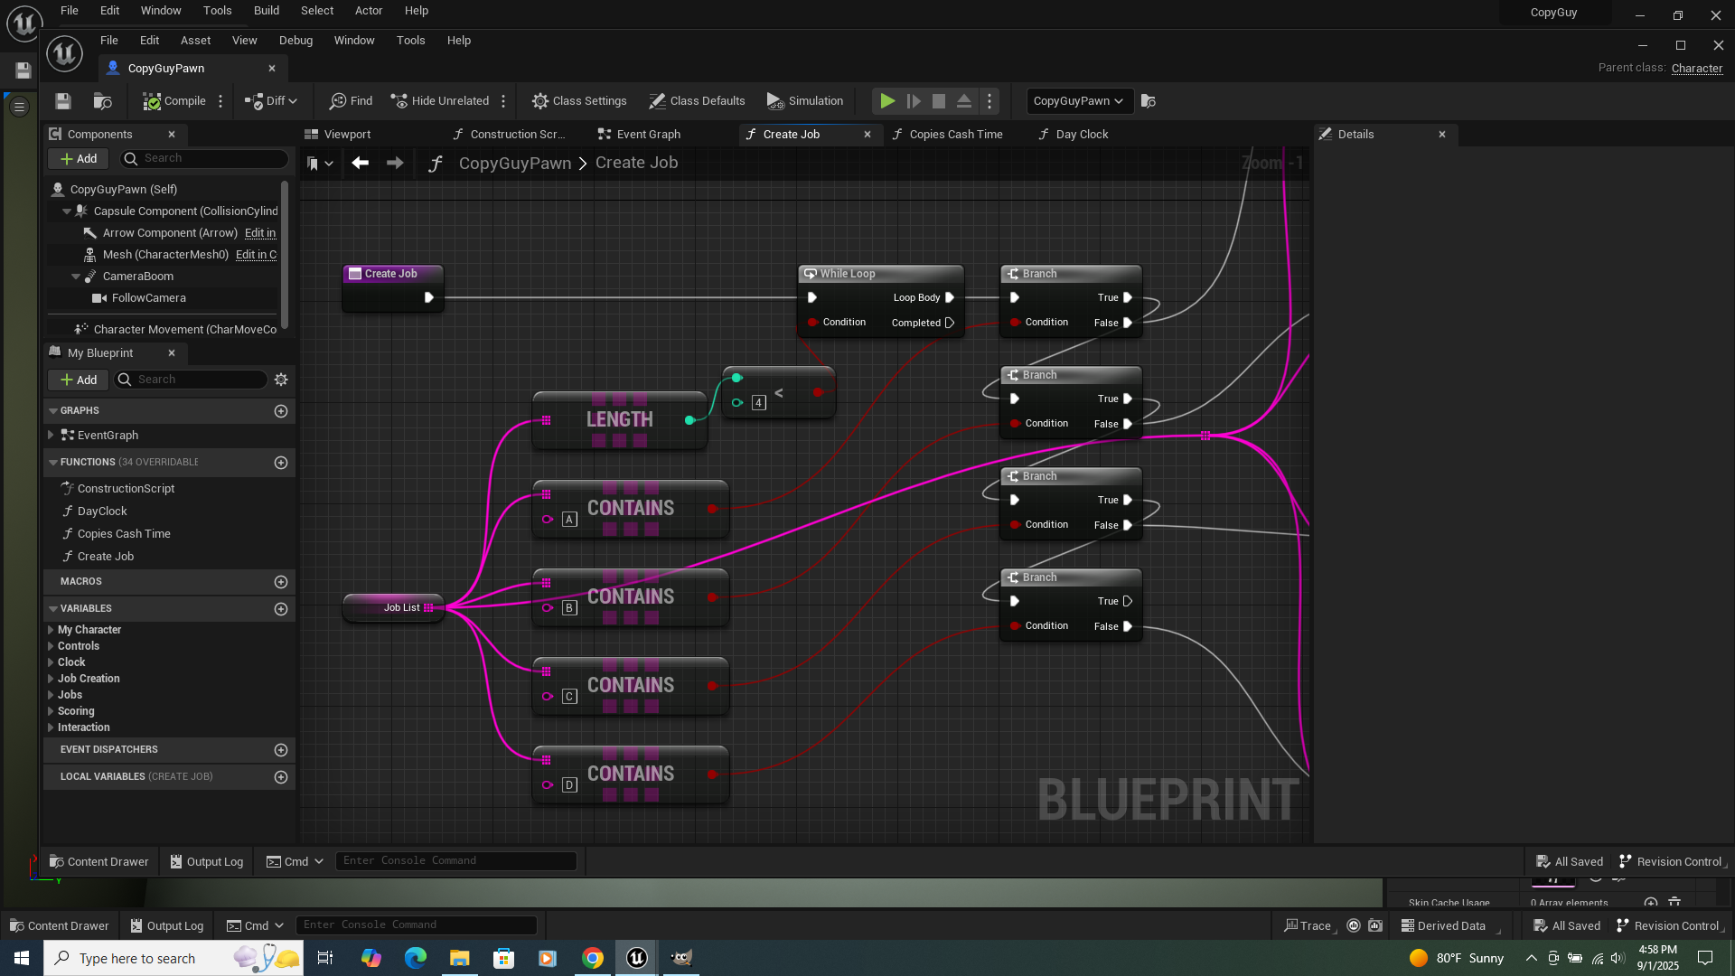
Task: Open Class Settings
Action: pyautogui.click(x=579, y=101)
